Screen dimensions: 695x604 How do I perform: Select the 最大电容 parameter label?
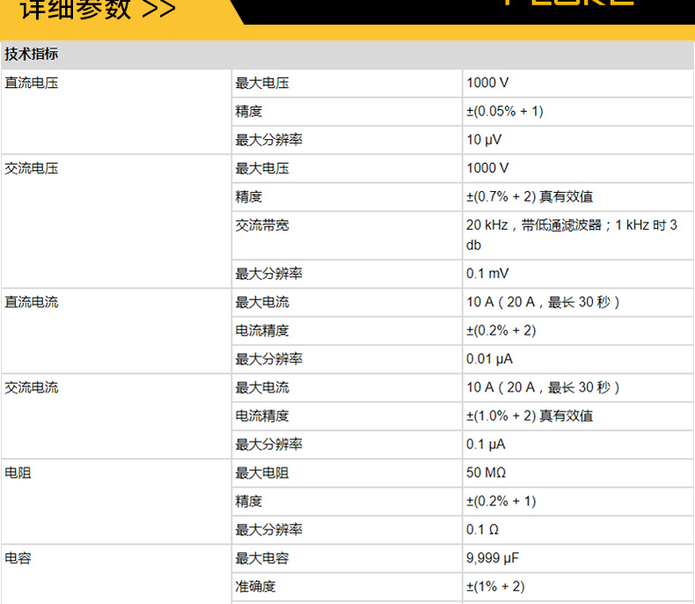coord(262,558)
